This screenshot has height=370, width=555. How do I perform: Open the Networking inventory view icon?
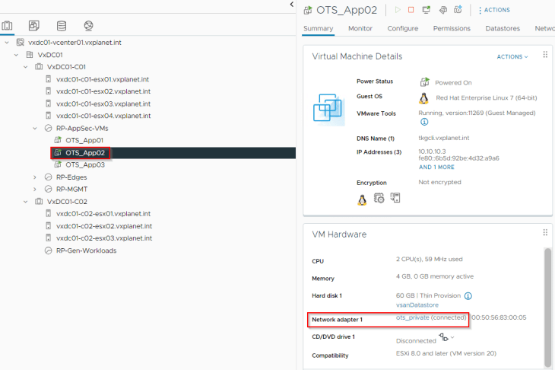[x=88, y=26]
